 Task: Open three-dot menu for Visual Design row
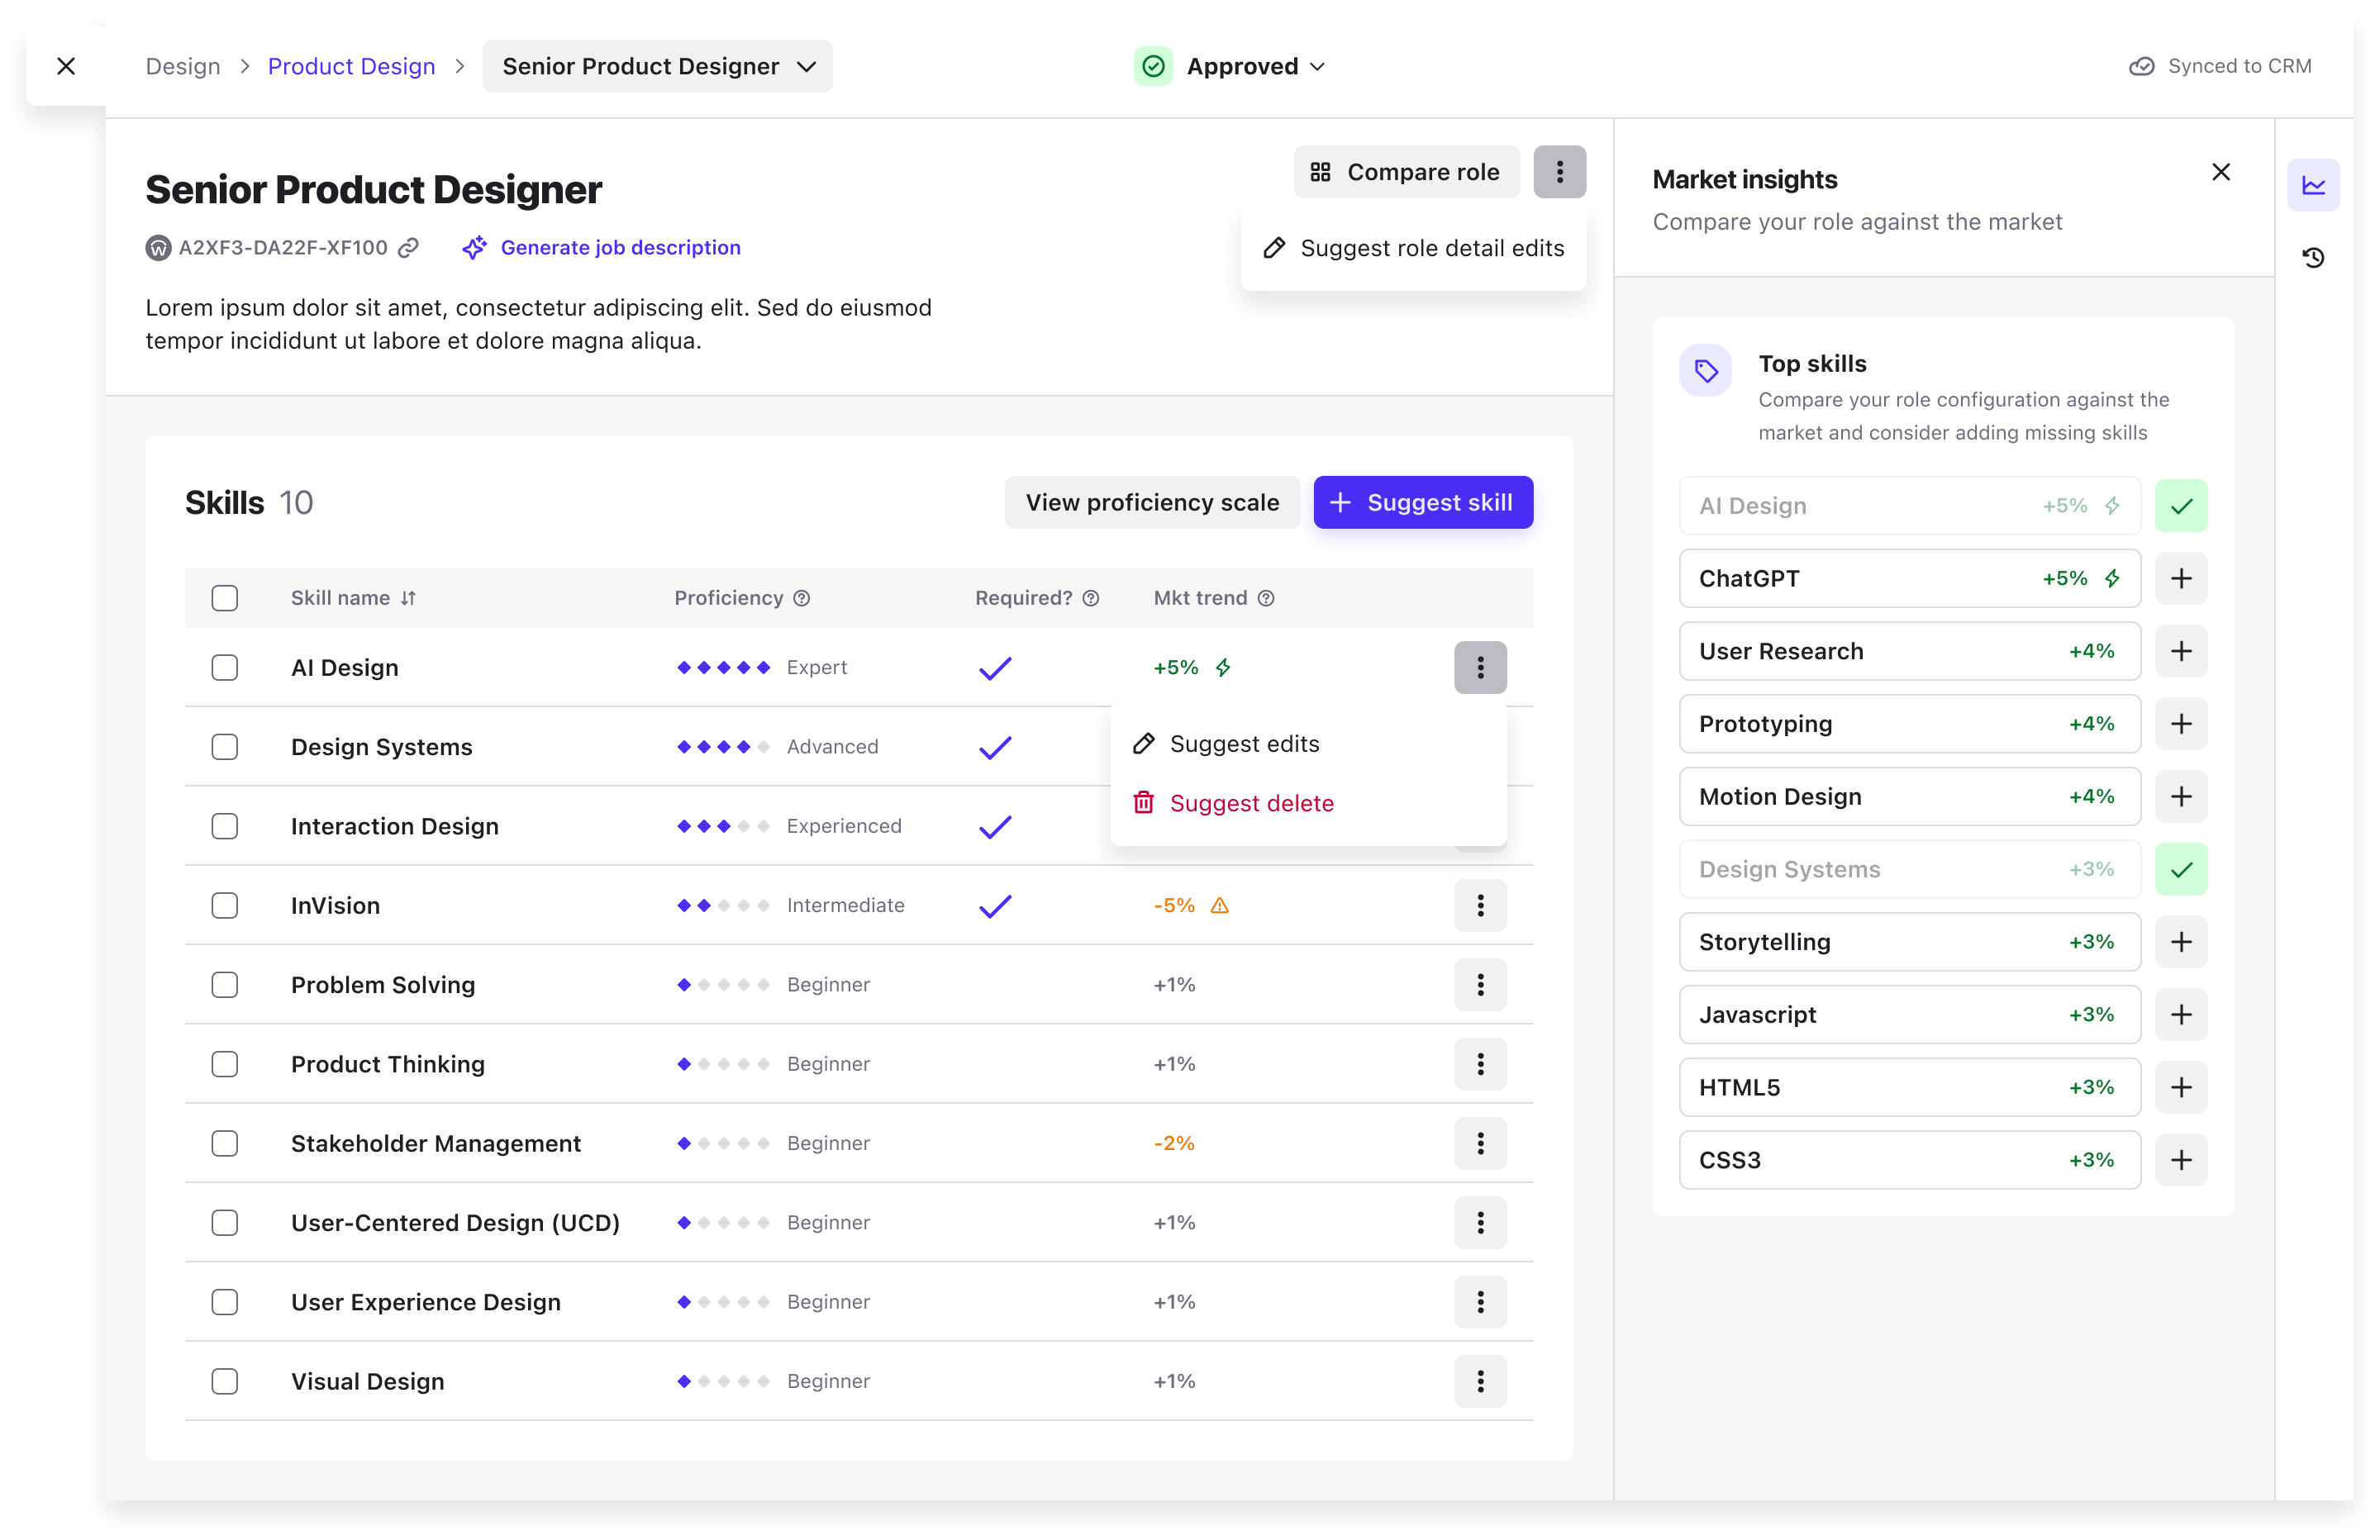pos(1480,1381)
